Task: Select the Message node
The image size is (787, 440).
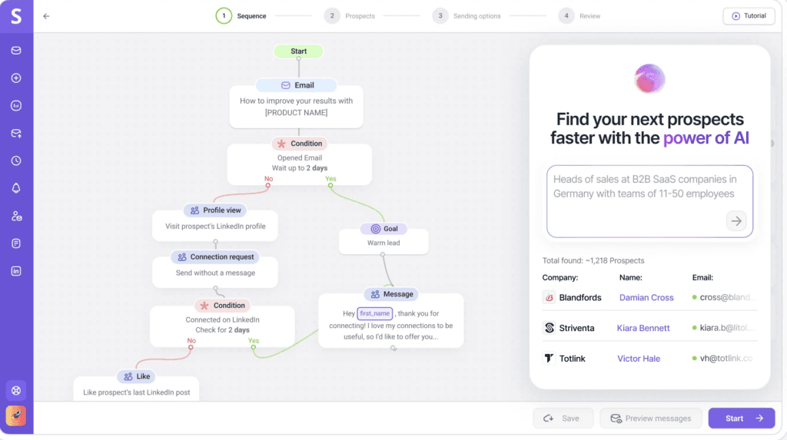Action: click(391, 295)
